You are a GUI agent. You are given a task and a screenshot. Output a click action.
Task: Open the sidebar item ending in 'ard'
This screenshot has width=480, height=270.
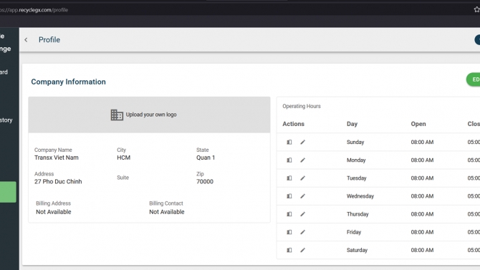tap(4, 72)
